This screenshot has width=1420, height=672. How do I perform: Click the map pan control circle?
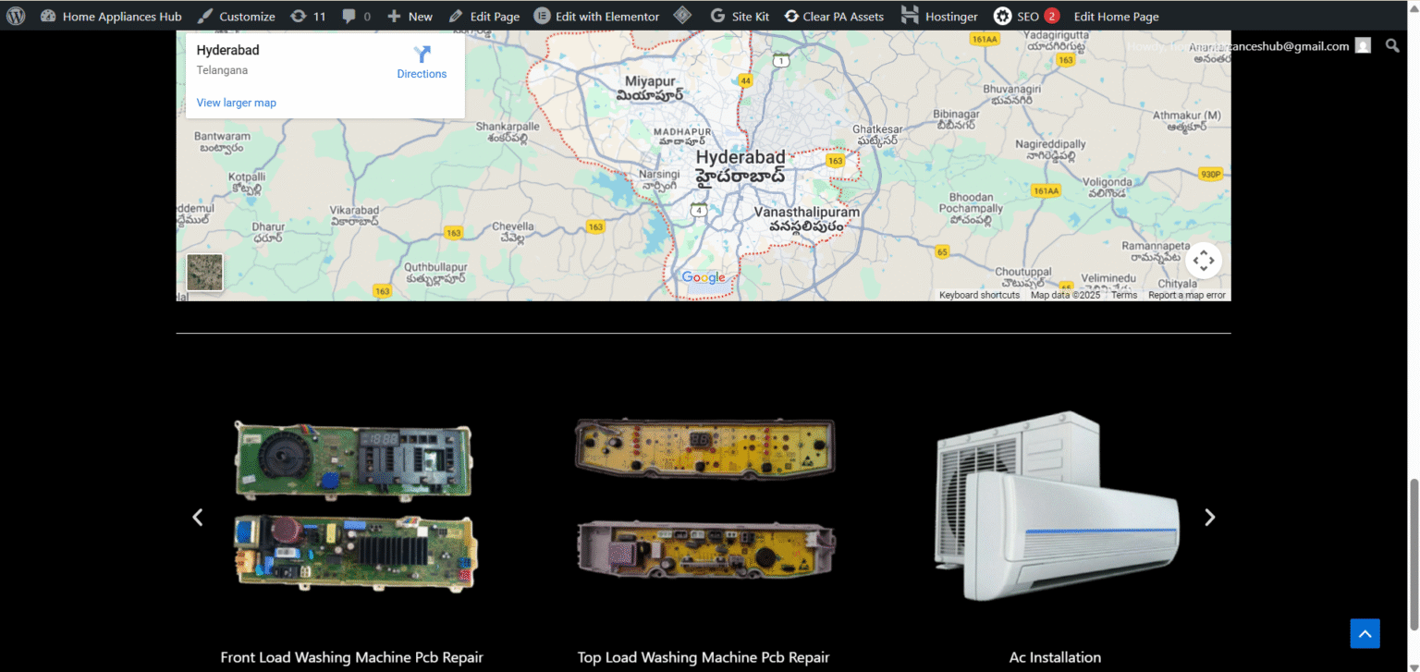(1203, 260)
